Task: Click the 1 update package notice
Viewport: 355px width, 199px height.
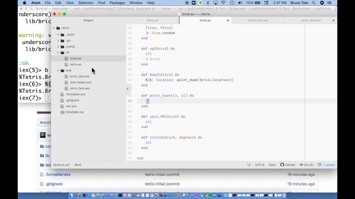Action: [326, 165]
